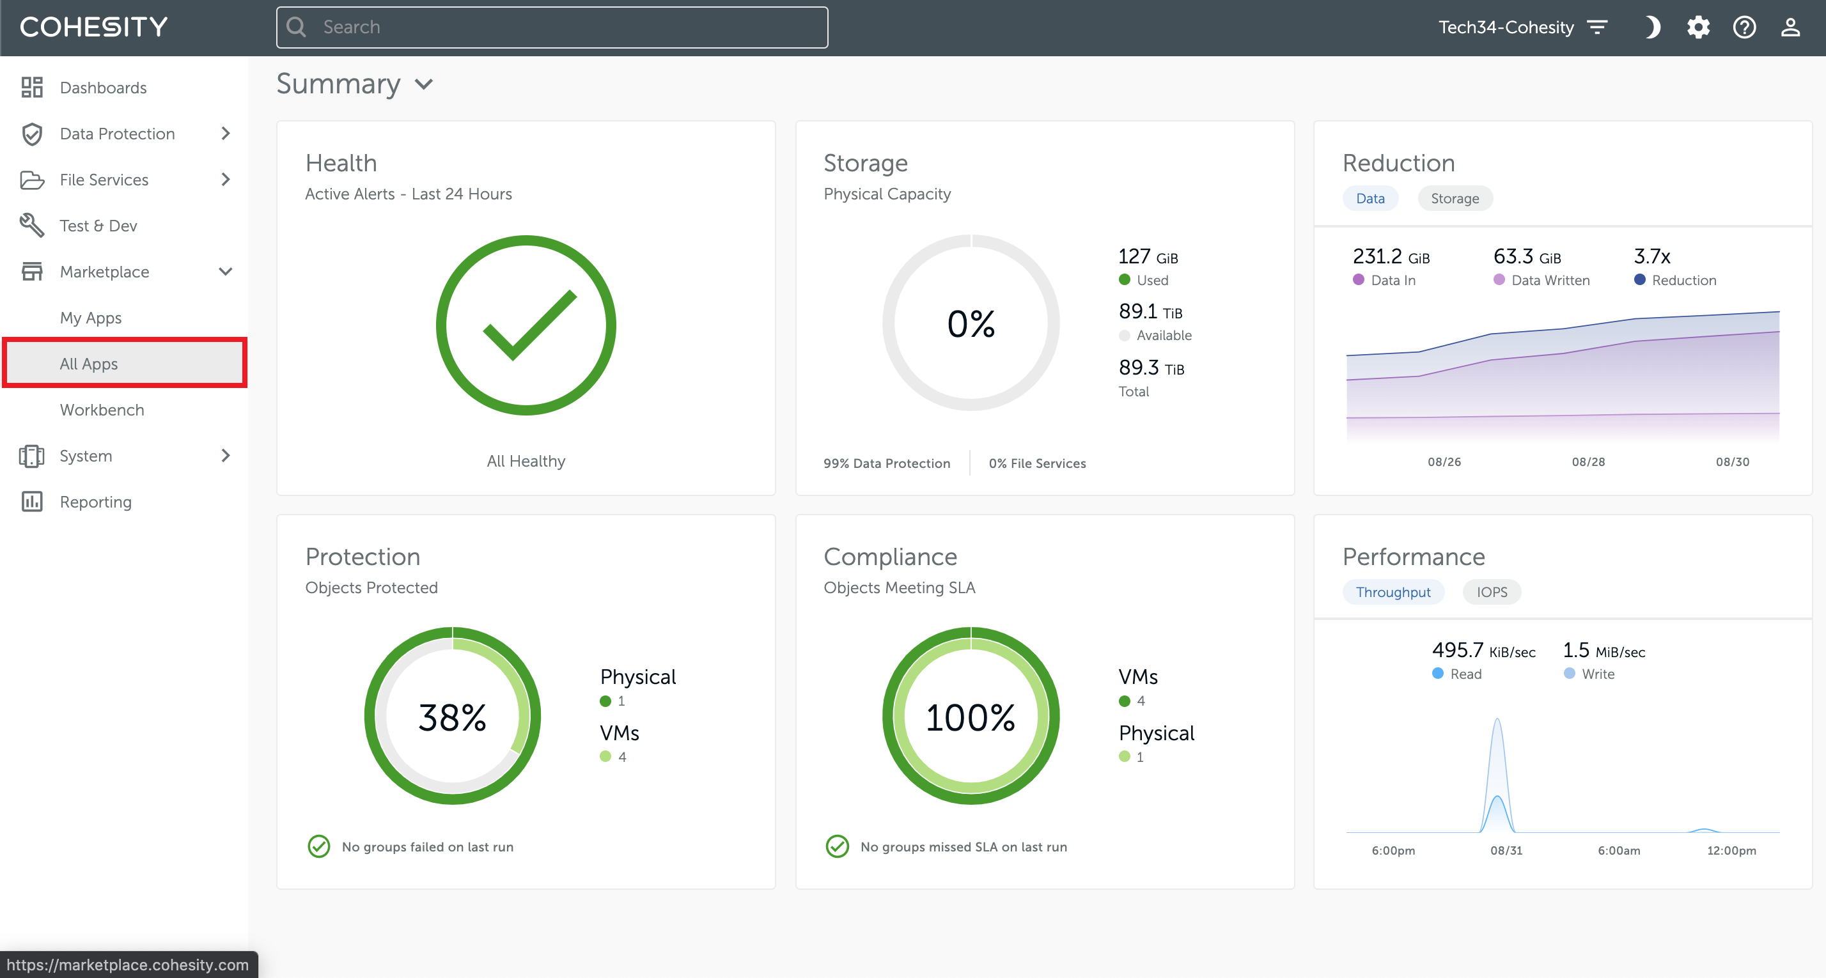Click the Data Written legend dot
The width and height of the screenshot is (1826, 978).
coord(1499,279)
